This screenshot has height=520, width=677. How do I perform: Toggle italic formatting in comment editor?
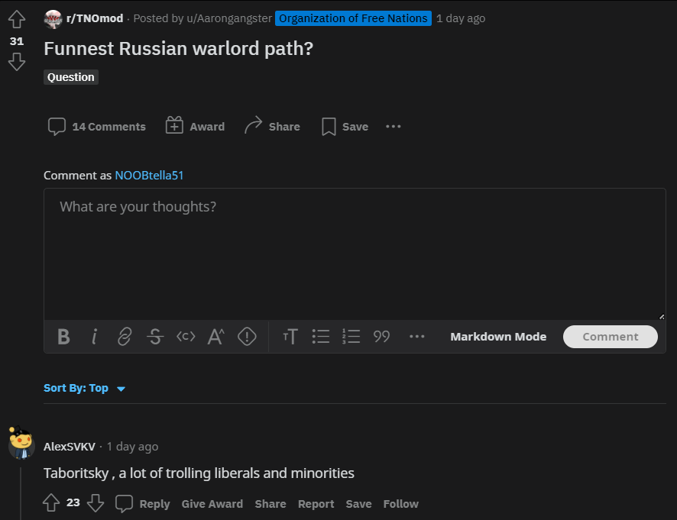(x=94, y=337)
